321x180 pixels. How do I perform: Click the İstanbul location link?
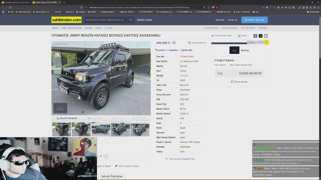coord(161,50)
